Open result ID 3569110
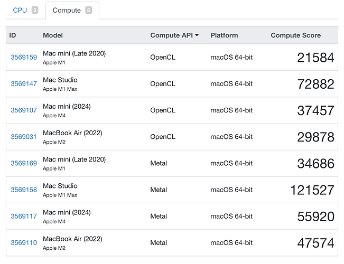344x264 pixels. pyautogui.click(x=24, y=243)
